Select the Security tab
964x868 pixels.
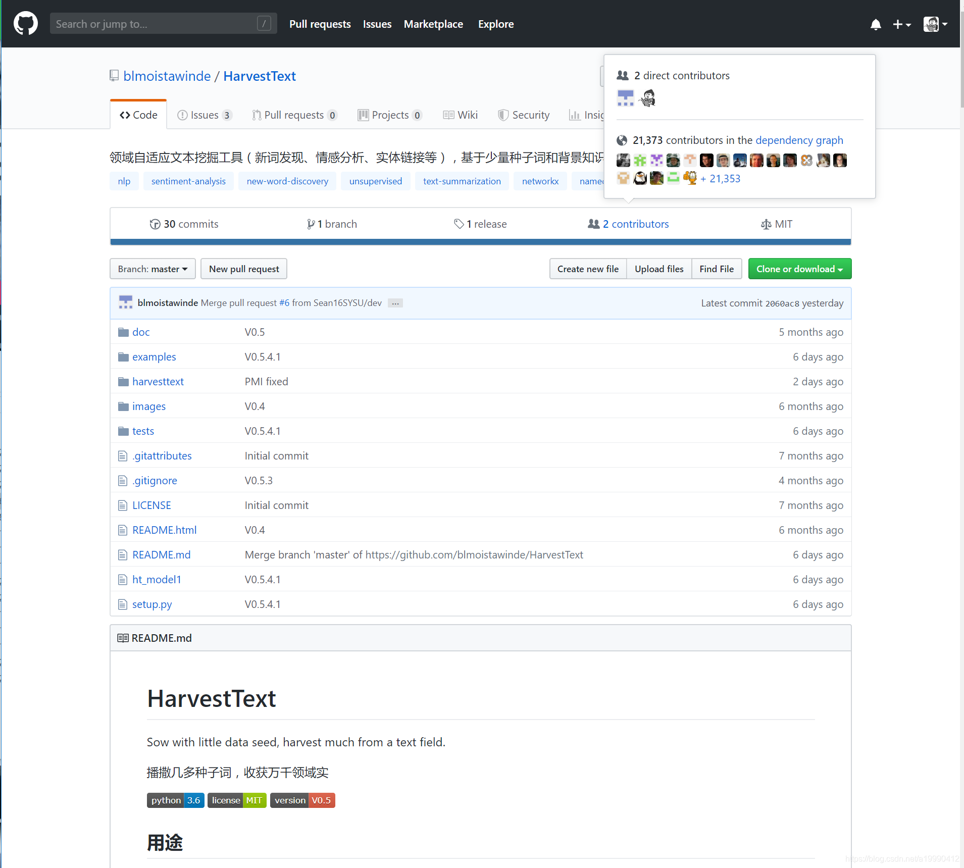(524, 115)
